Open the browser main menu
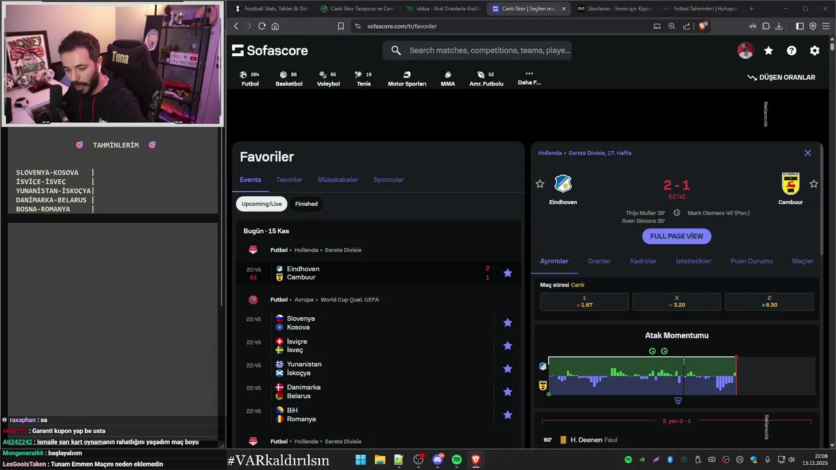Image resolution: width=836 pixels, height=470 pixels. 826,26
